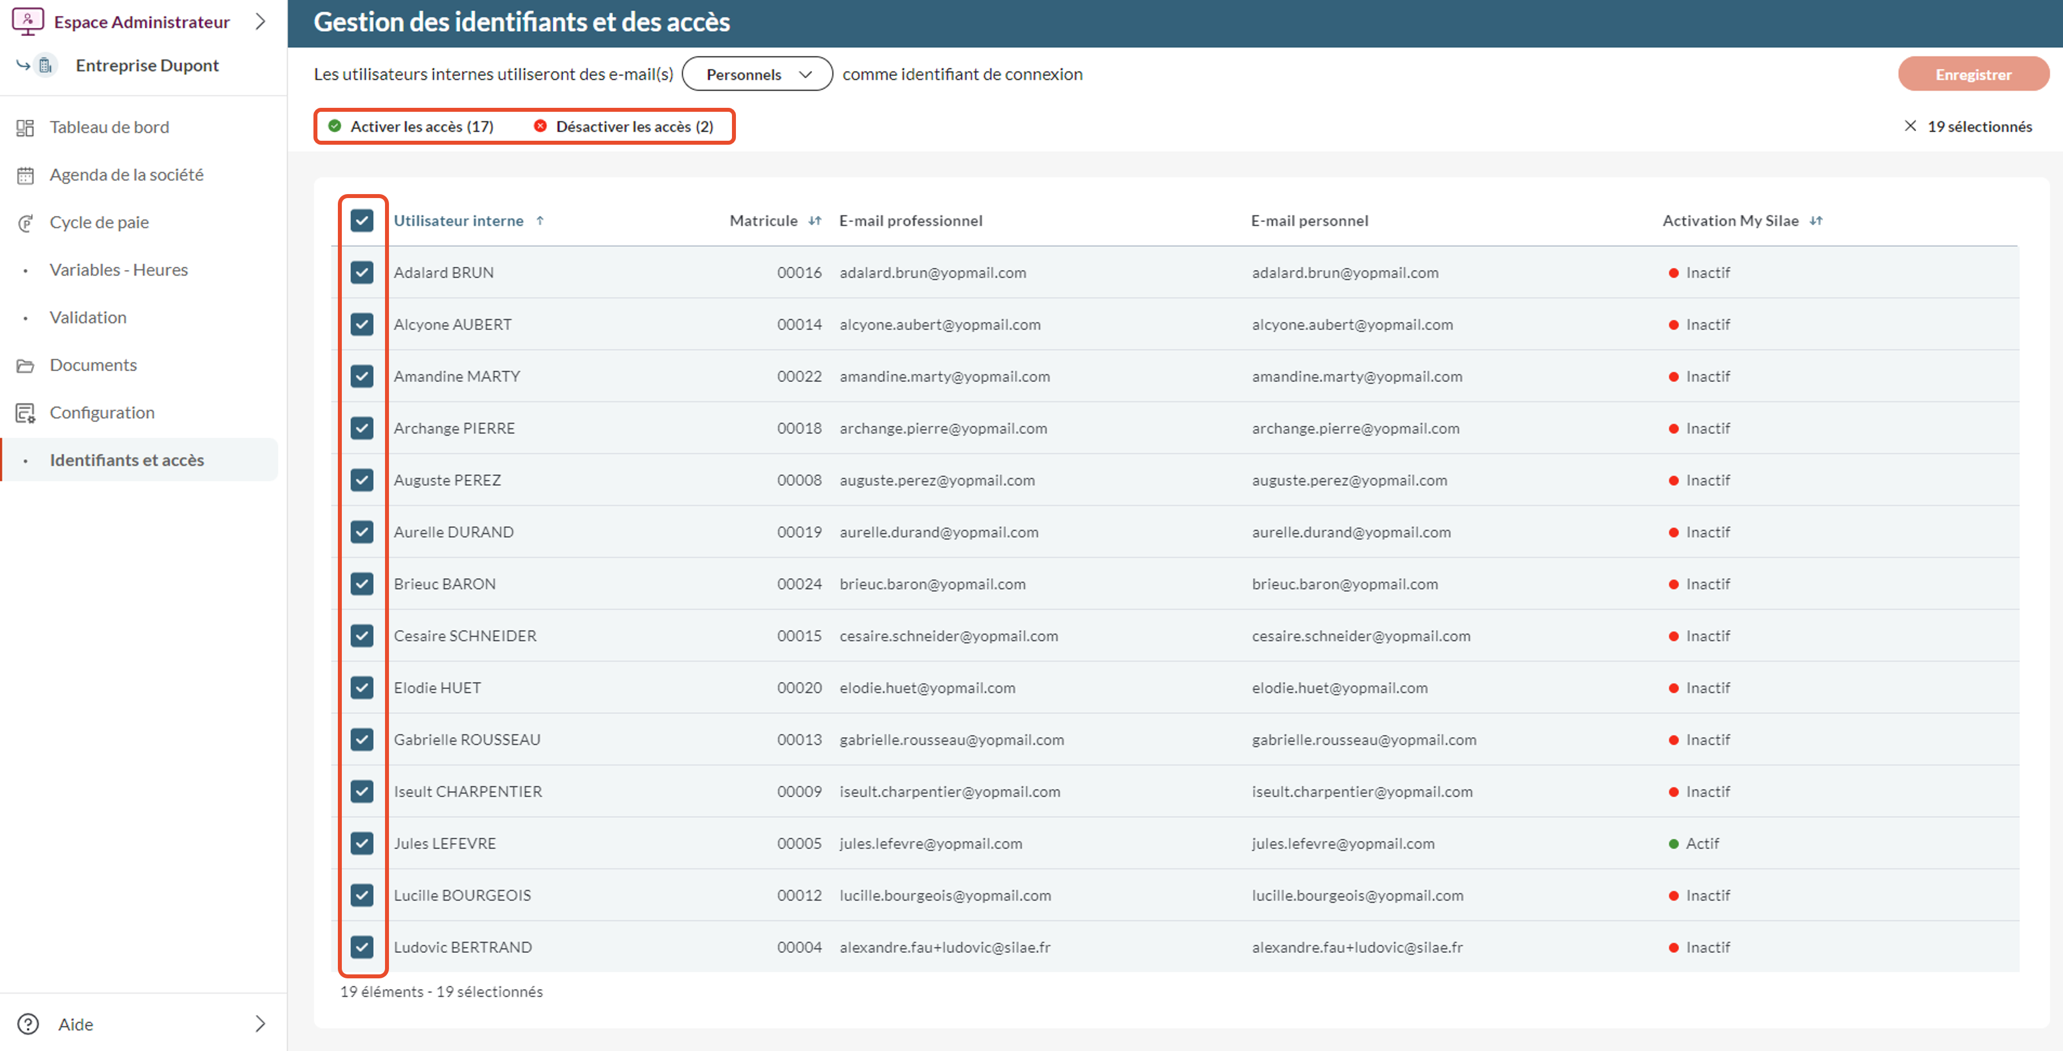Image resolution: width=2063 pixels, height=1051 pixels.
Task: Click the green Actif status dot for Jules LEFEVRE
Action: pyautogui.click(x=1673, y=844)
